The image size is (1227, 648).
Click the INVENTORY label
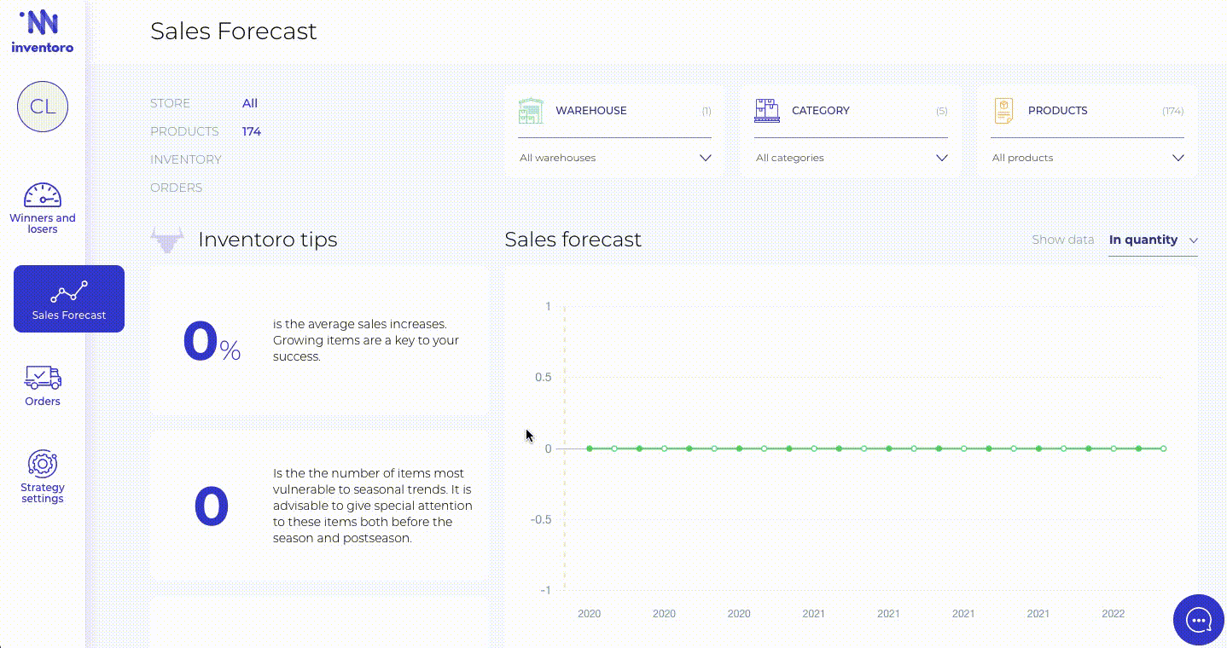(186, 159)
